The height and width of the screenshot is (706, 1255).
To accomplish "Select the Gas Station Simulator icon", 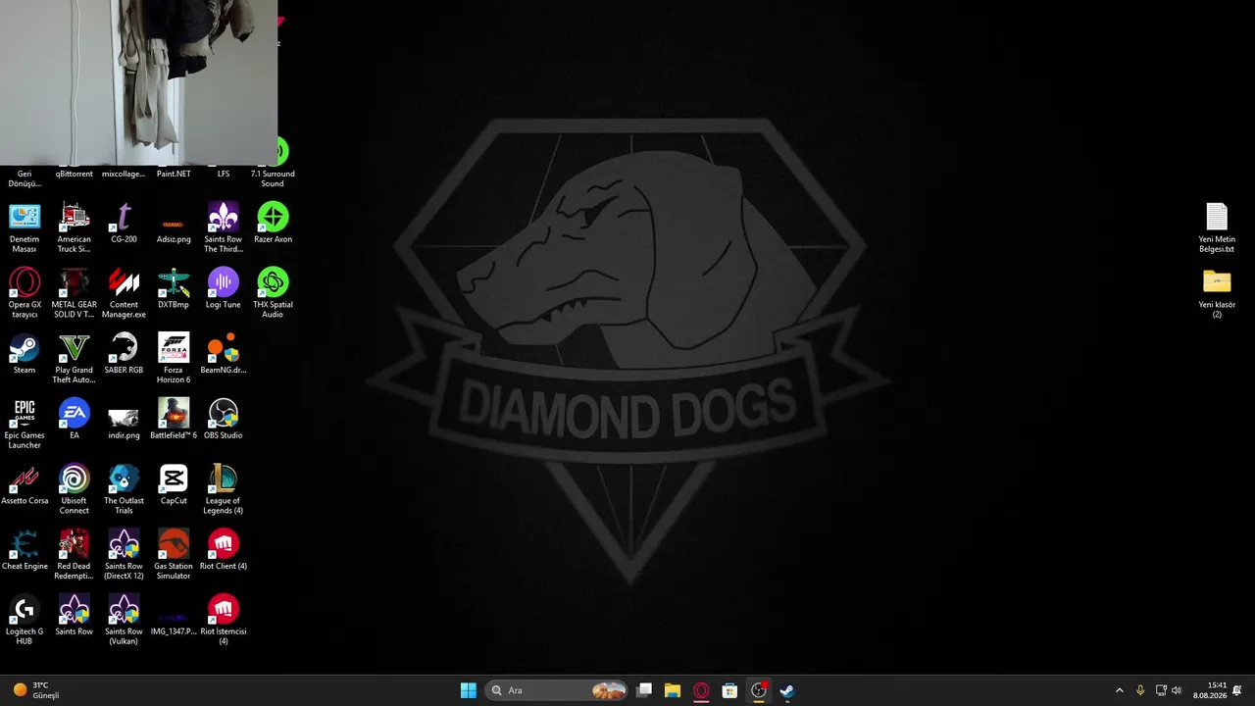I will point(174,555).
